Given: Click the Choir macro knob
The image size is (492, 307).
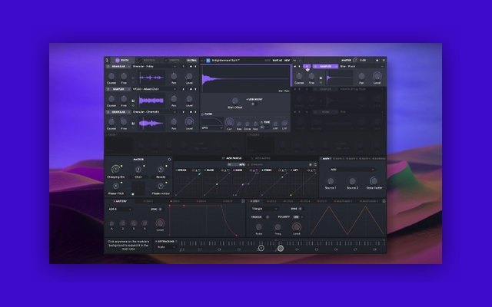Looking at the screenshot, I should 138,170.
